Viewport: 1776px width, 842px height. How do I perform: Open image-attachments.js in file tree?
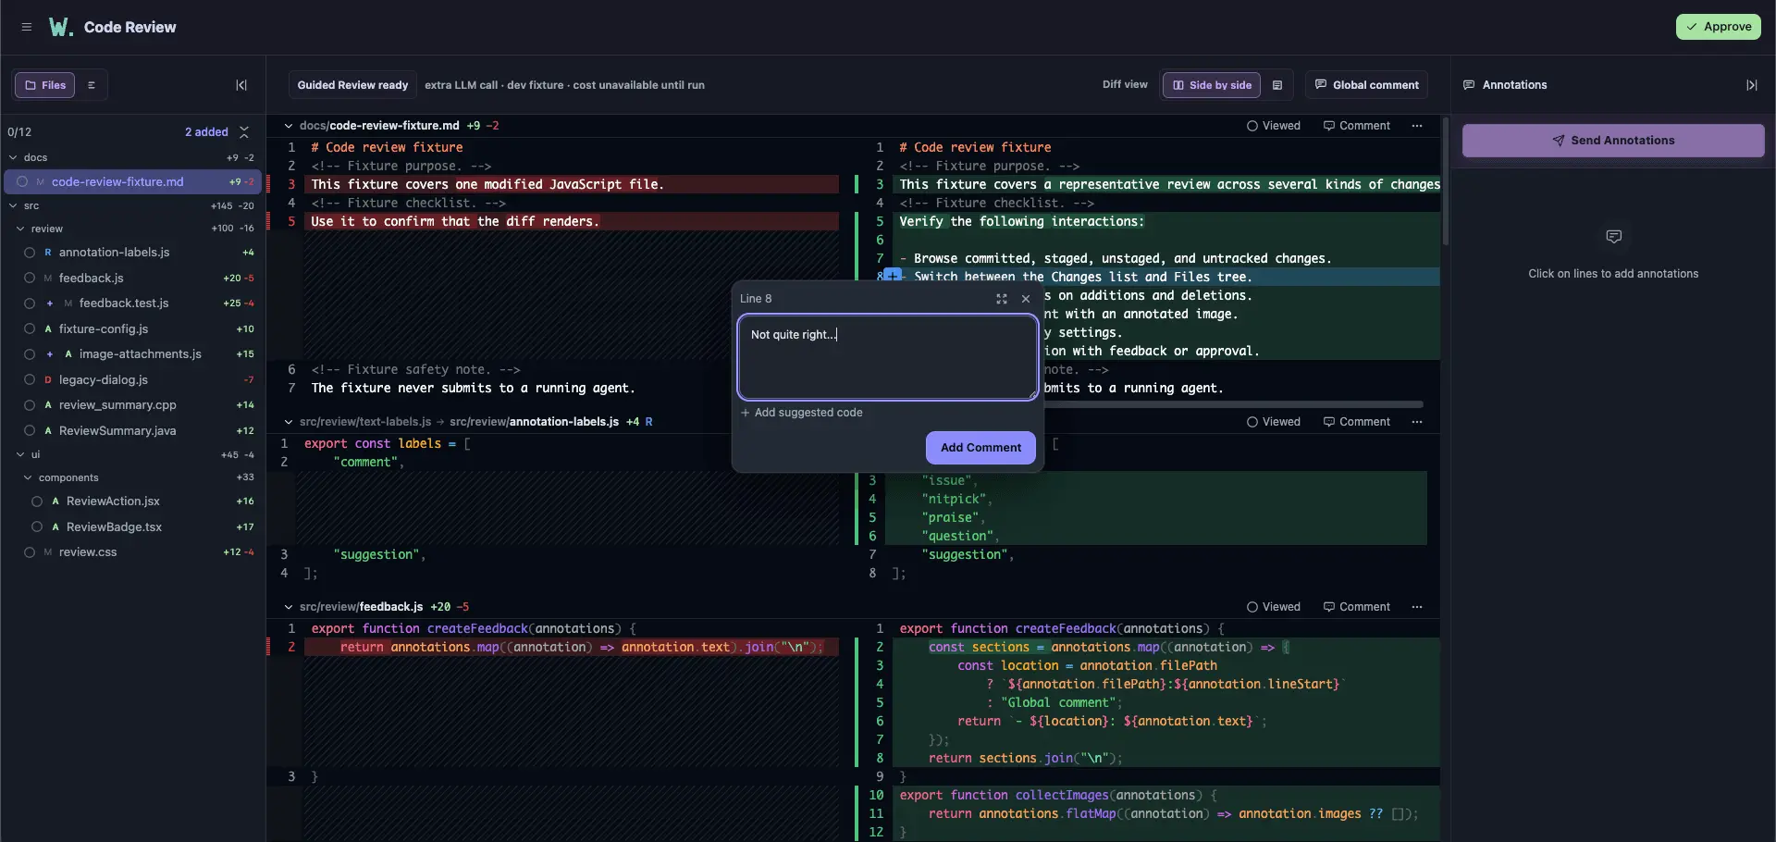pos(132,354)
